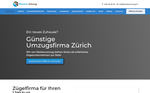The height and width of the screenshot is (93, 150).
Task: Go to the Startseite menu item
Action: coord(10,11)
